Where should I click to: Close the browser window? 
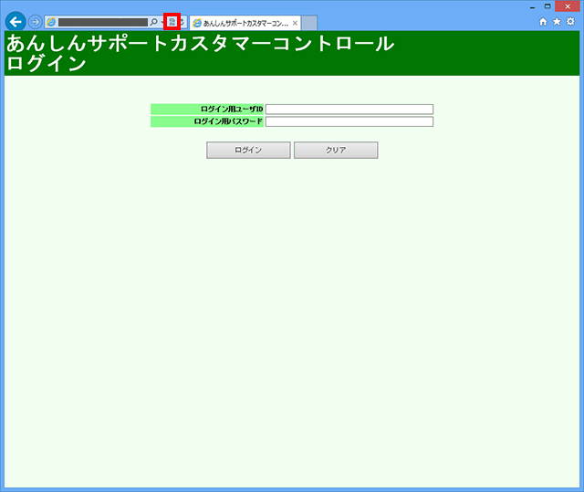(x=568, y=6)
